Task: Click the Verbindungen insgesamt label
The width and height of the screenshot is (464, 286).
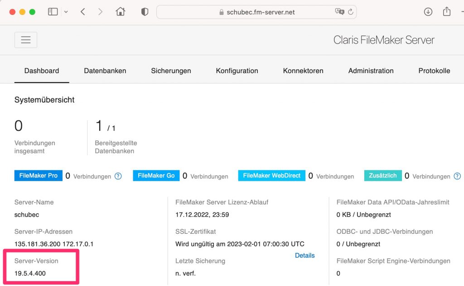Action: pyautogui.click(x=34, y=147)
